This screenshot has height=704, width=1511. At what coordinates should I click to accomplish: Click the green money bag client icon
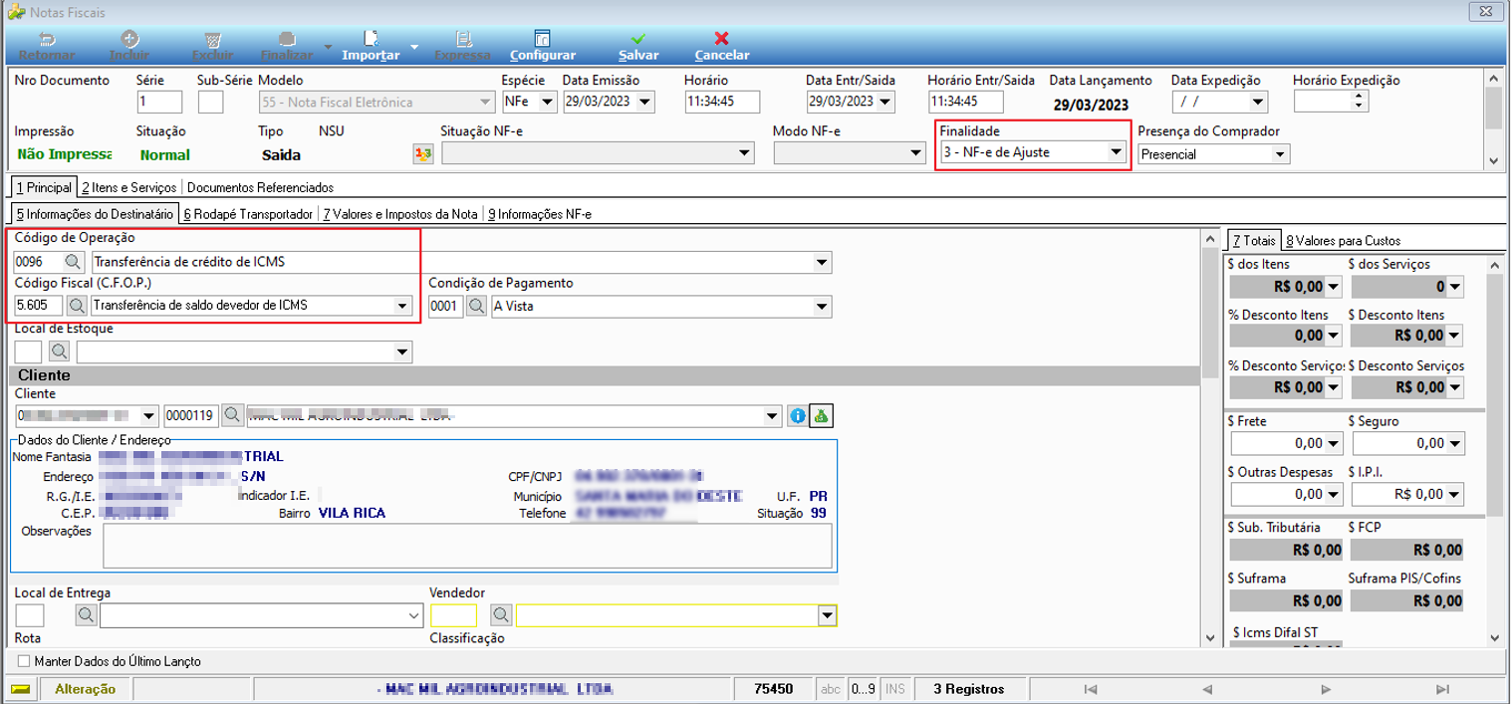[x=822, y=415]
